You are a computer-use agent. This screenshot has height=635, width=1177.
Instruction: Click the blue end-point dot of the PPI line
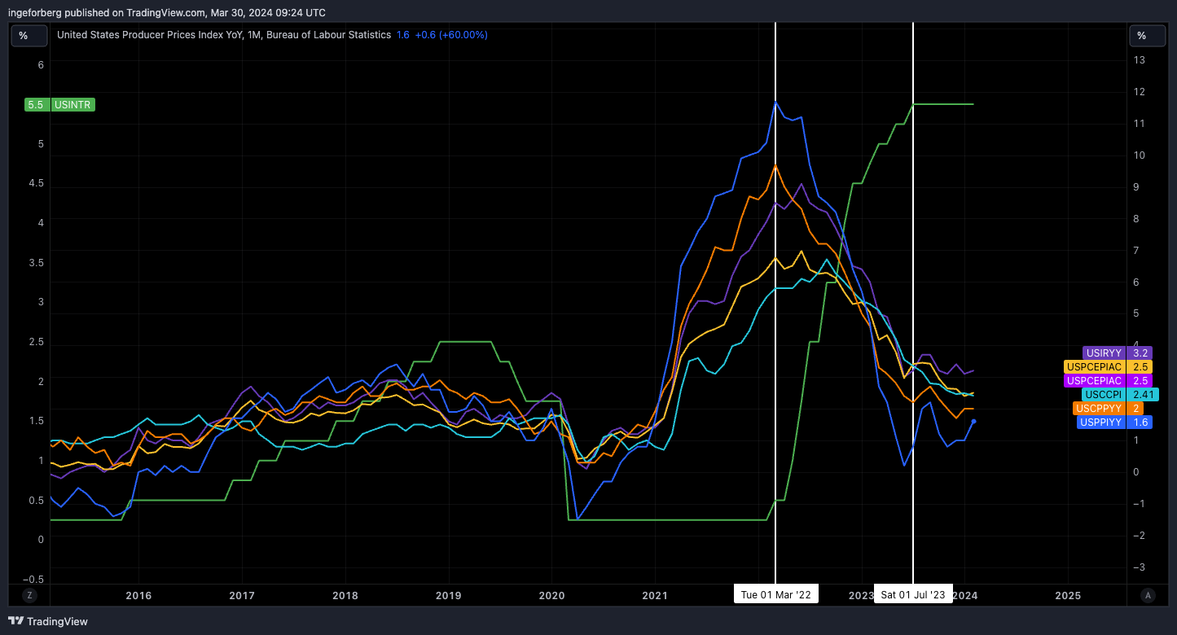973,421
